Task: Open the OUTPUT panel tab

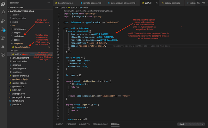Action: click(x=60, y=124)
